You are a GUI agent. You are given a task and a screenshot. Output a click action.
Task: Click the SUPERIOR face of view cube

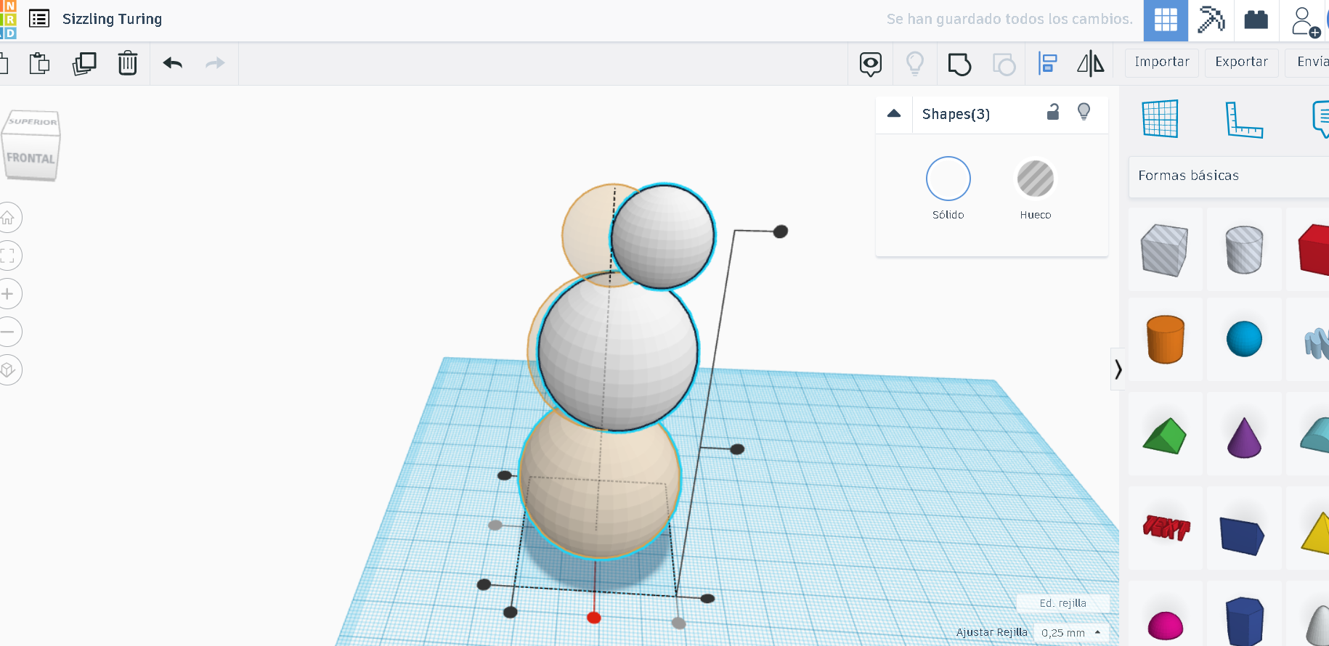tap(33, 121)
